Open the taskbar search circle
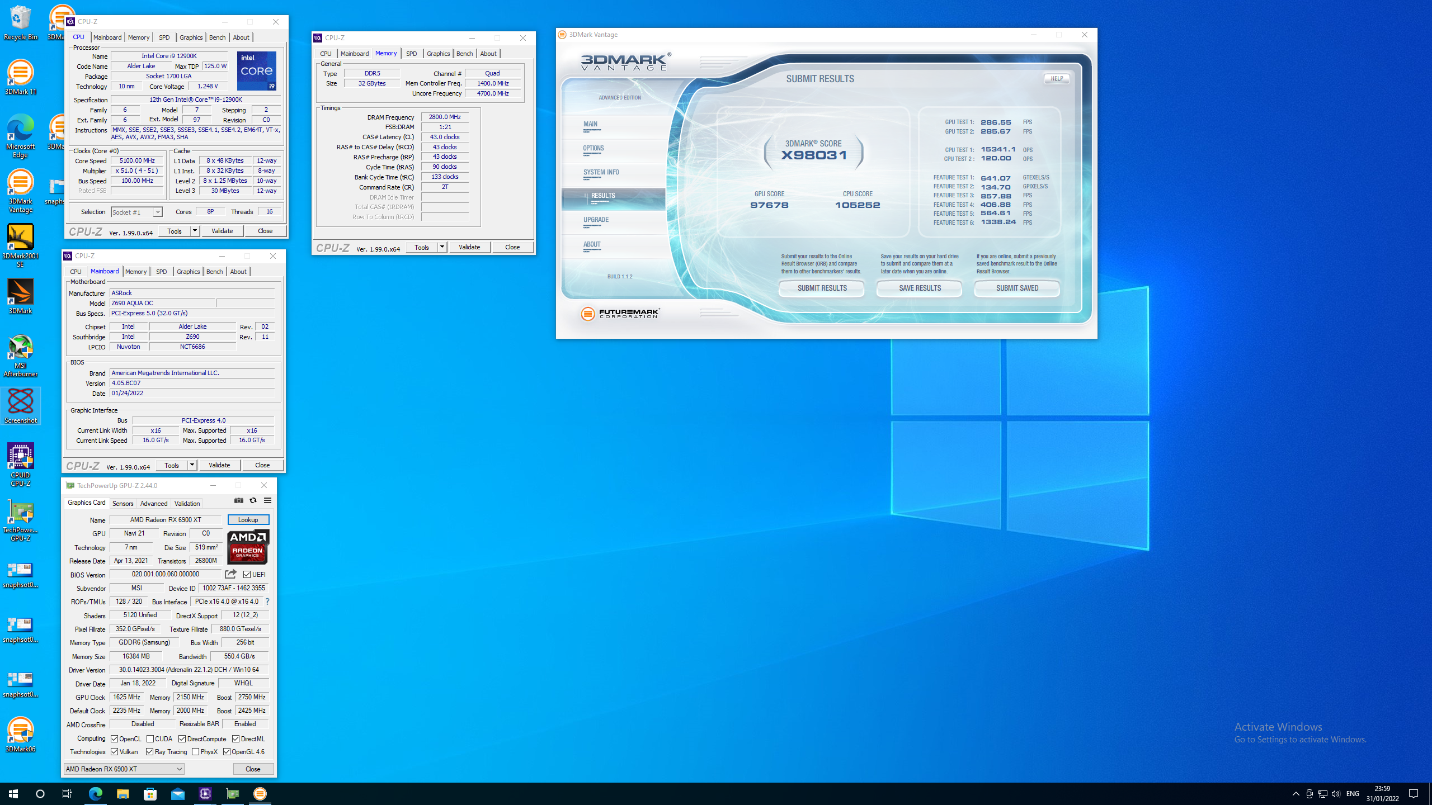 click(x=40, y=794)
